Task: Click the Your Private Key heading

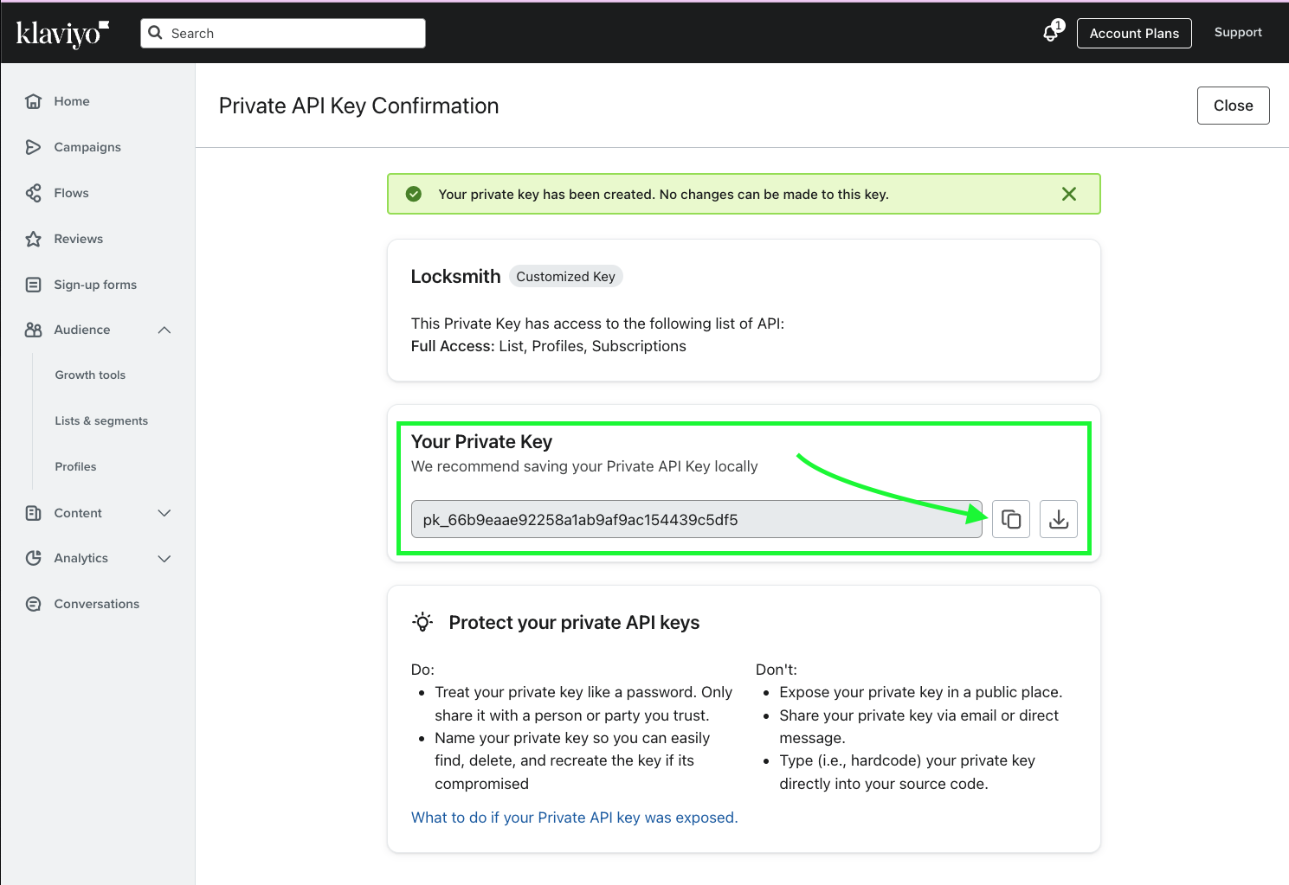Action: (x=481, y=441)
